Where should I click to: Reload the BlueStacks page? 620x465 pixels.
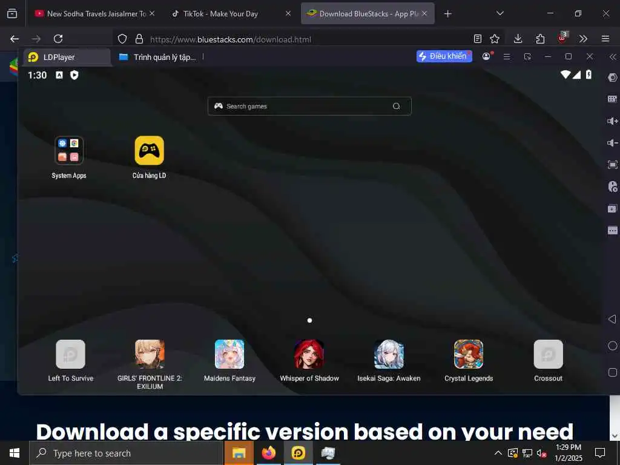click(x=58, y=39)
